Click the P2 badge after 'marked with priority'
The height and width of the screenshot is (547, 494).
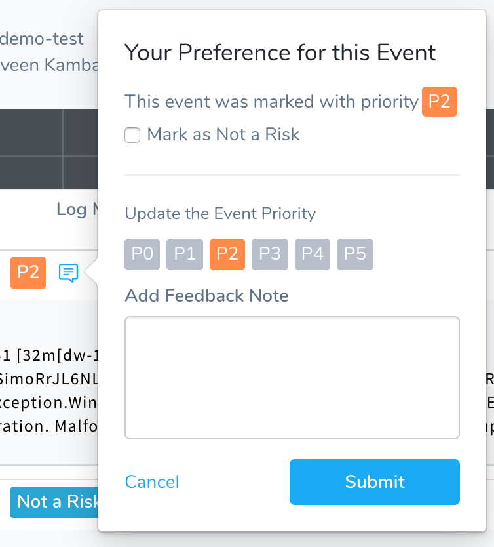click(440, 102)
